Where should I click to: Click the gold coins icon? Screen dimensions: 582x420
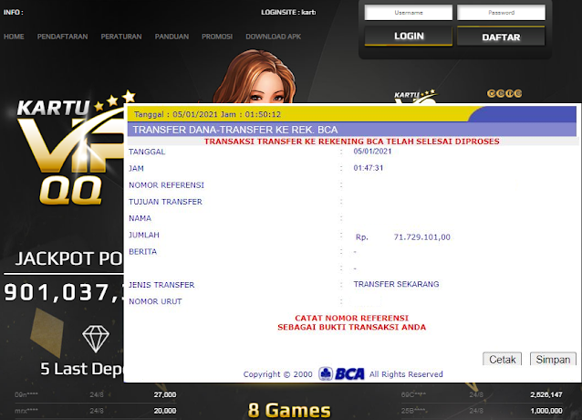(x=504, y=93)
